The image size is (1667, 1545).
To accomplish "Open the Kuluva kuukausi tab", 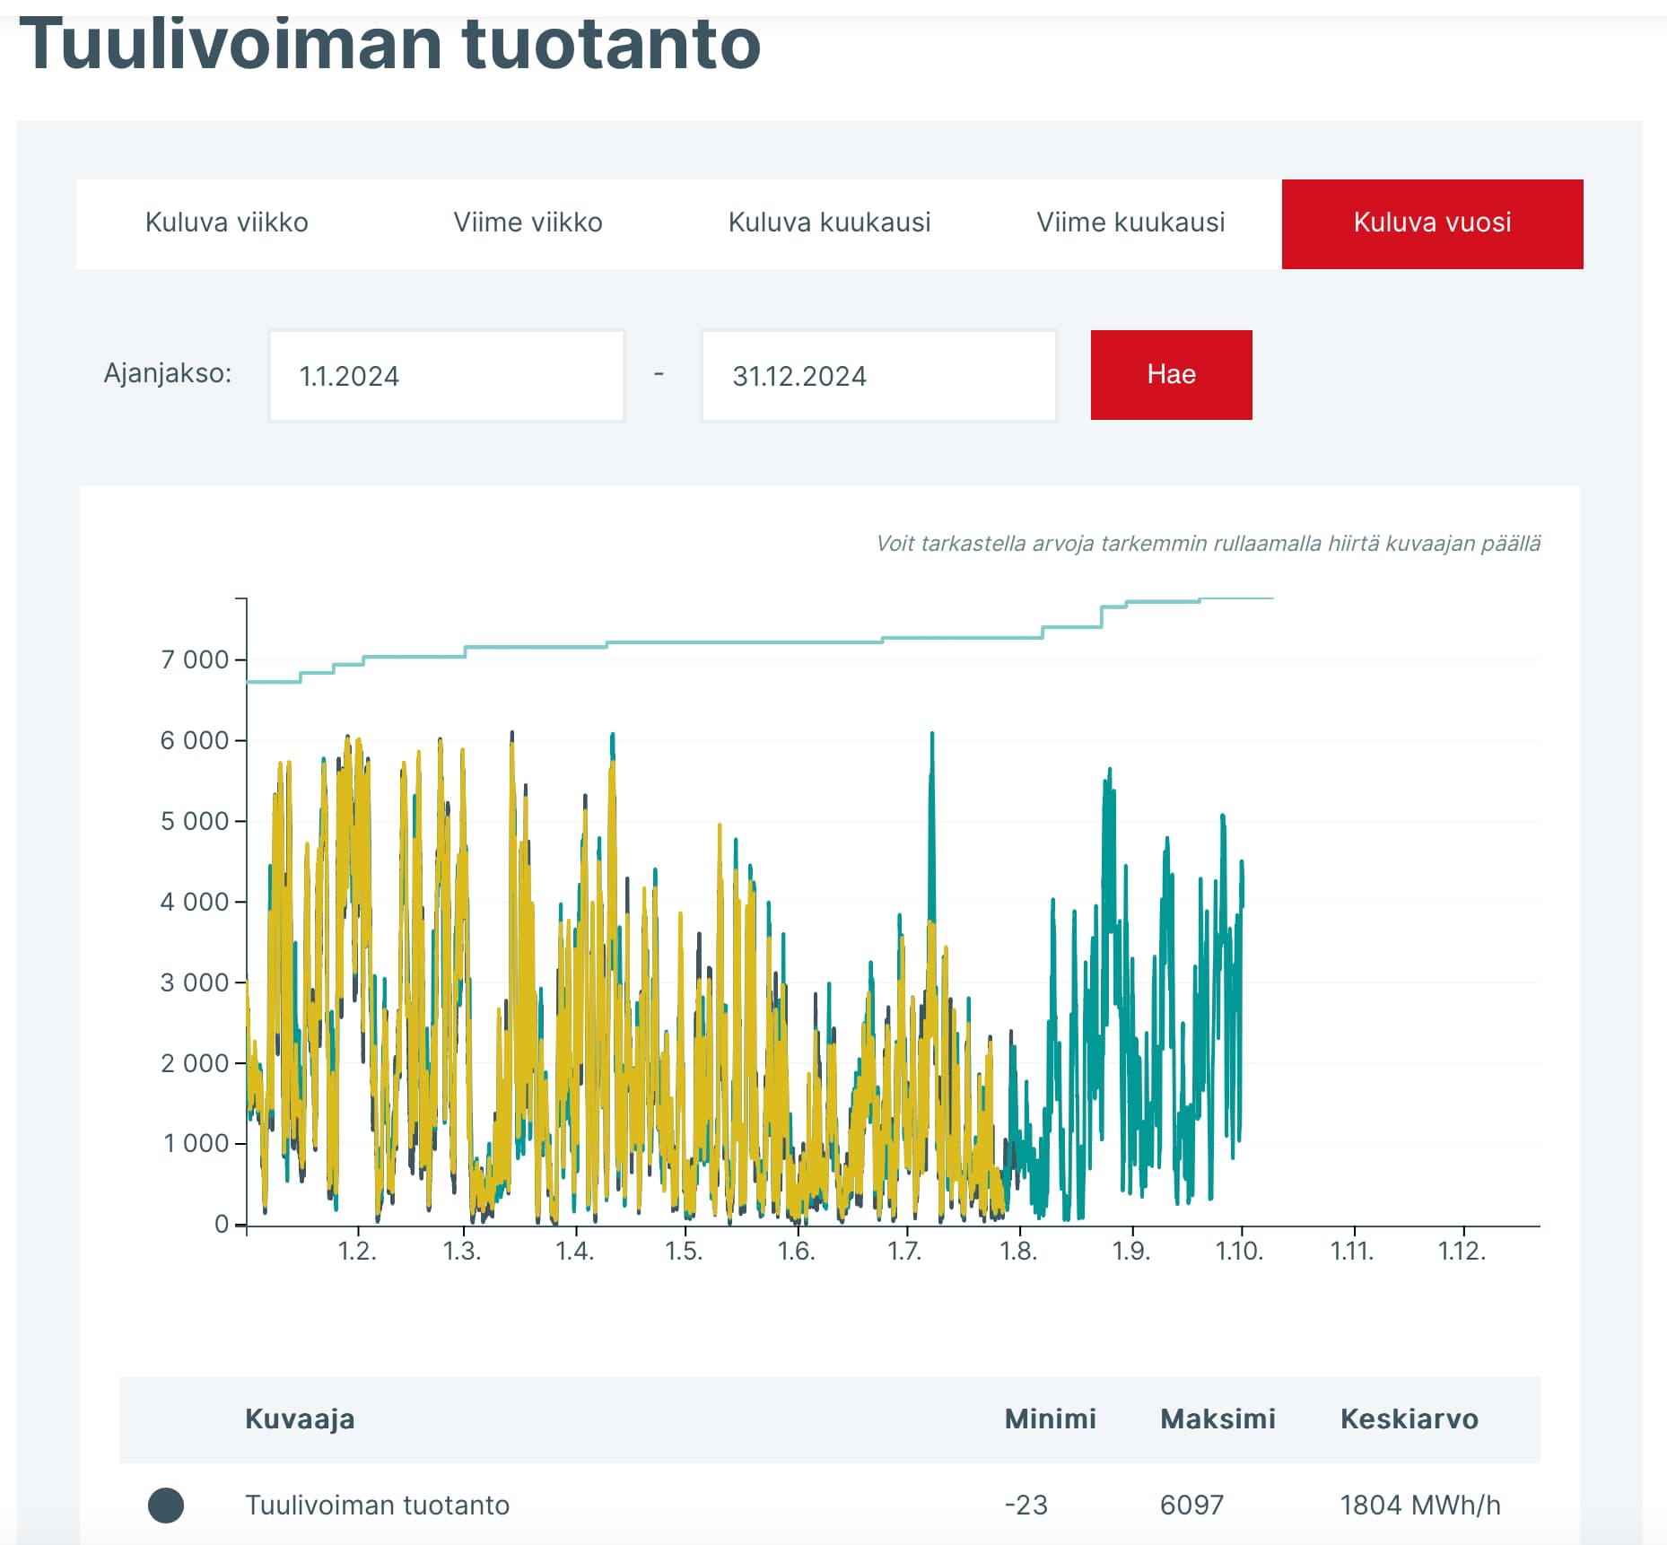I will pyautogui.click(x=829, y=223).
